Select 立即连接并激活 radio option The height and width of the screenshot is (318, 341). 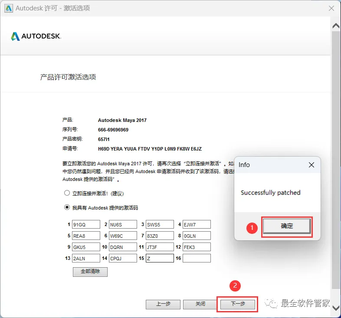[67, 193]
